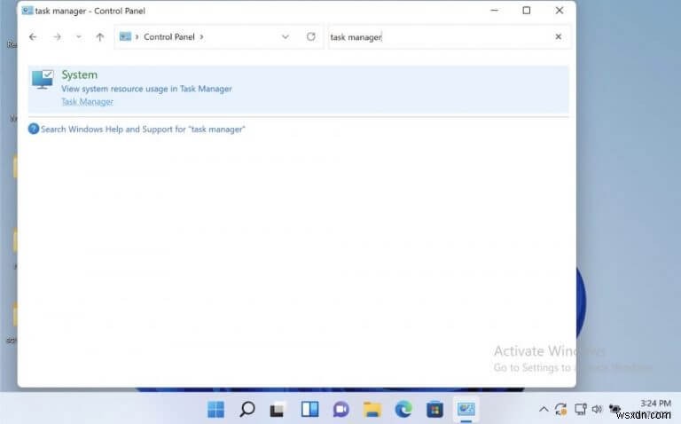This screenshot has width=681, height=424.
Task: Maximize the Control Panel window
Action: coord(527,10)
